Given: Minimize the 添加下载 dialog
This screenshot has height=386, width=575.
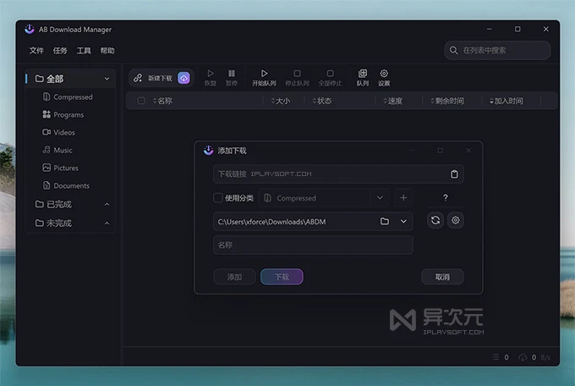Looking at the screenshot, I should tap(412, 150).
